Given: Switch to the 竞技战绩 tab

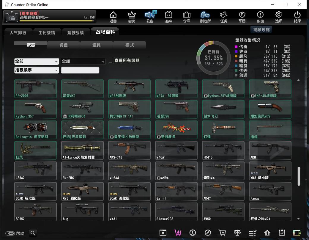Looking at the screenshot, I should (x=75, y=32).
